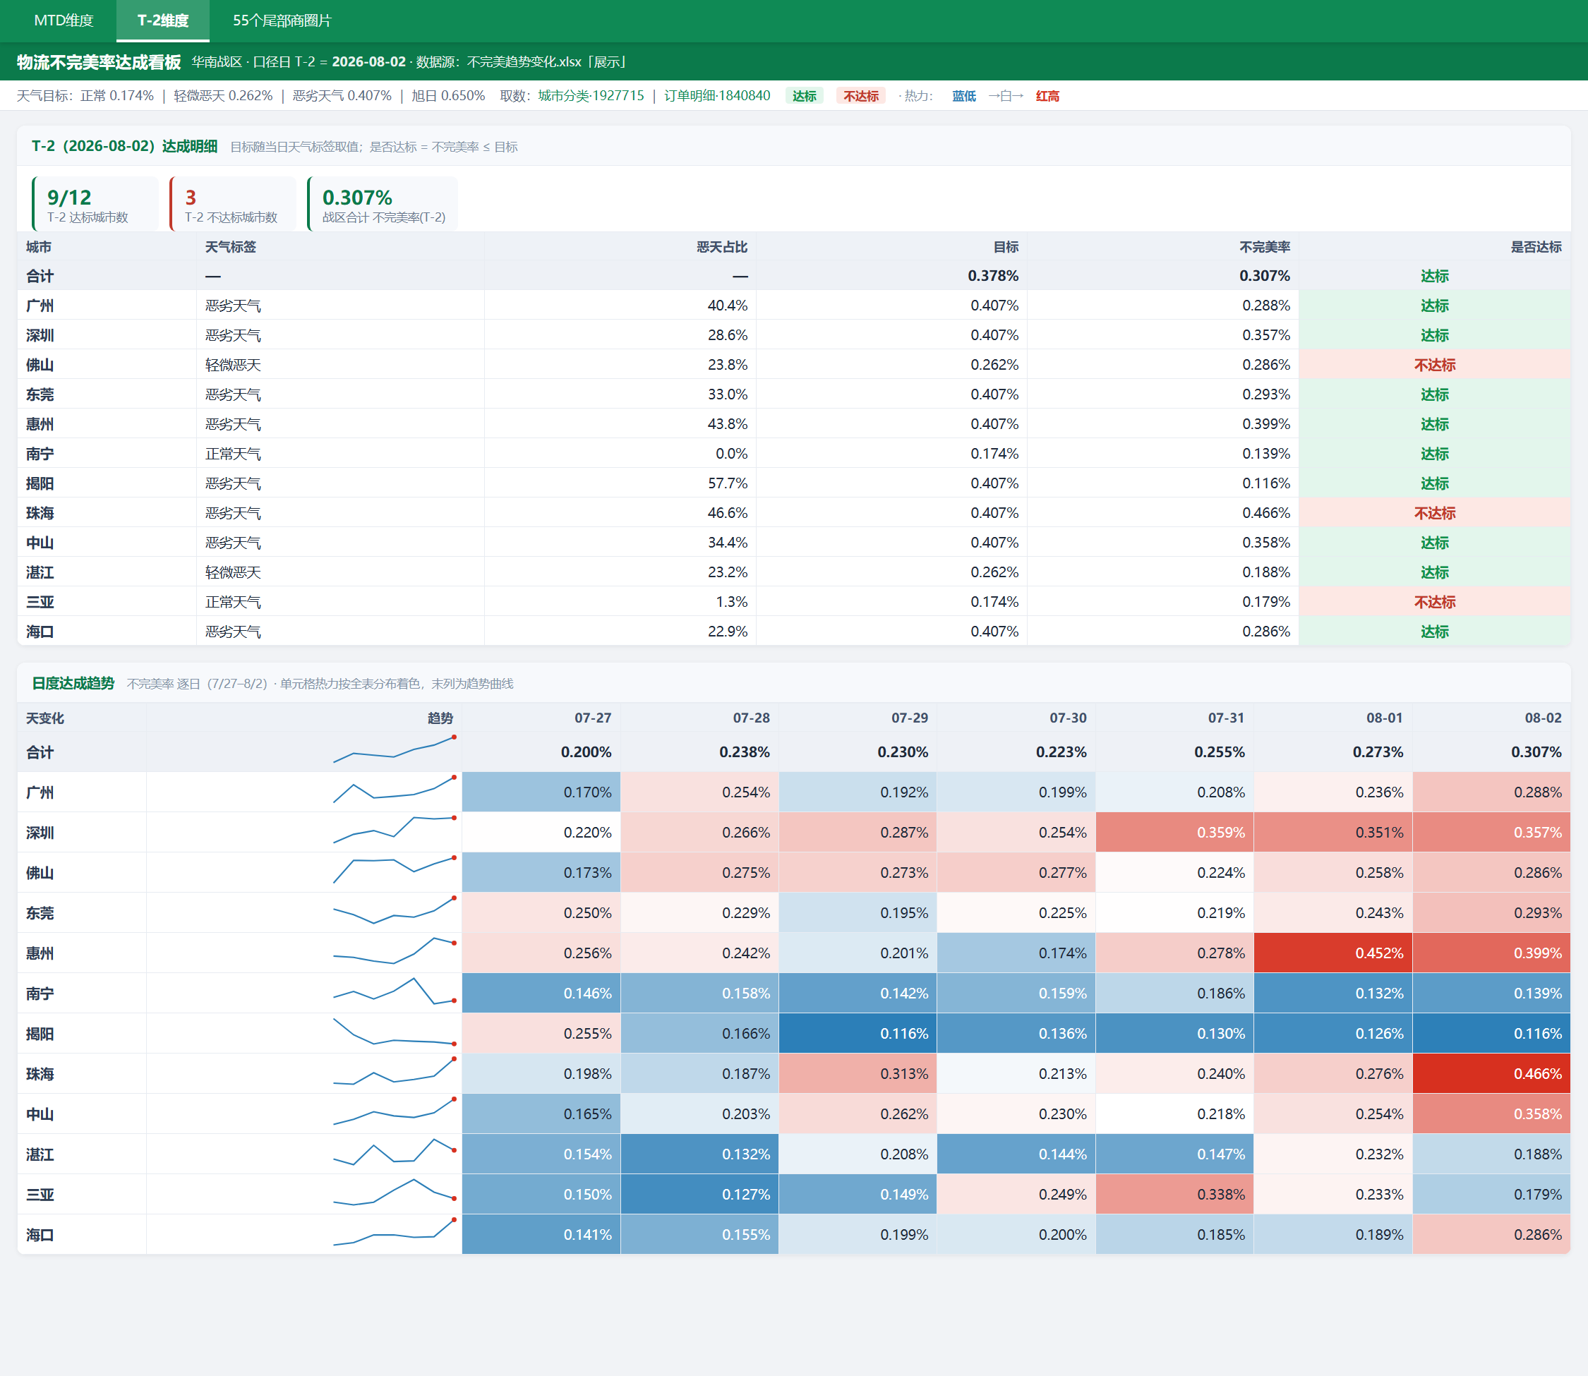Screen dimensions: 1588x1376
Task: Click 海口's 达标 status cell
Action: tap(1434, 631)
